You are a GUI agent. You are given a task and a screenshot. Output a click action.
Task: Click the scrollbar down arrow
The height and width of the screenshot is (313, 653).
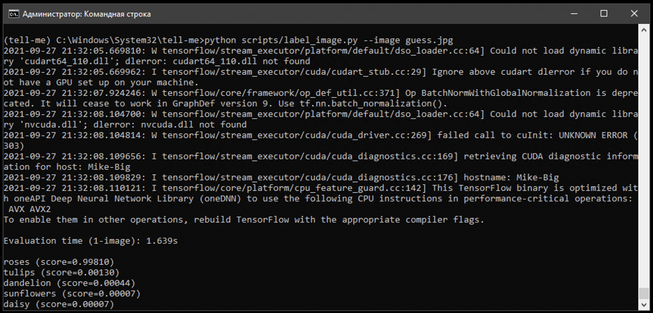click(x=643, y=305)
